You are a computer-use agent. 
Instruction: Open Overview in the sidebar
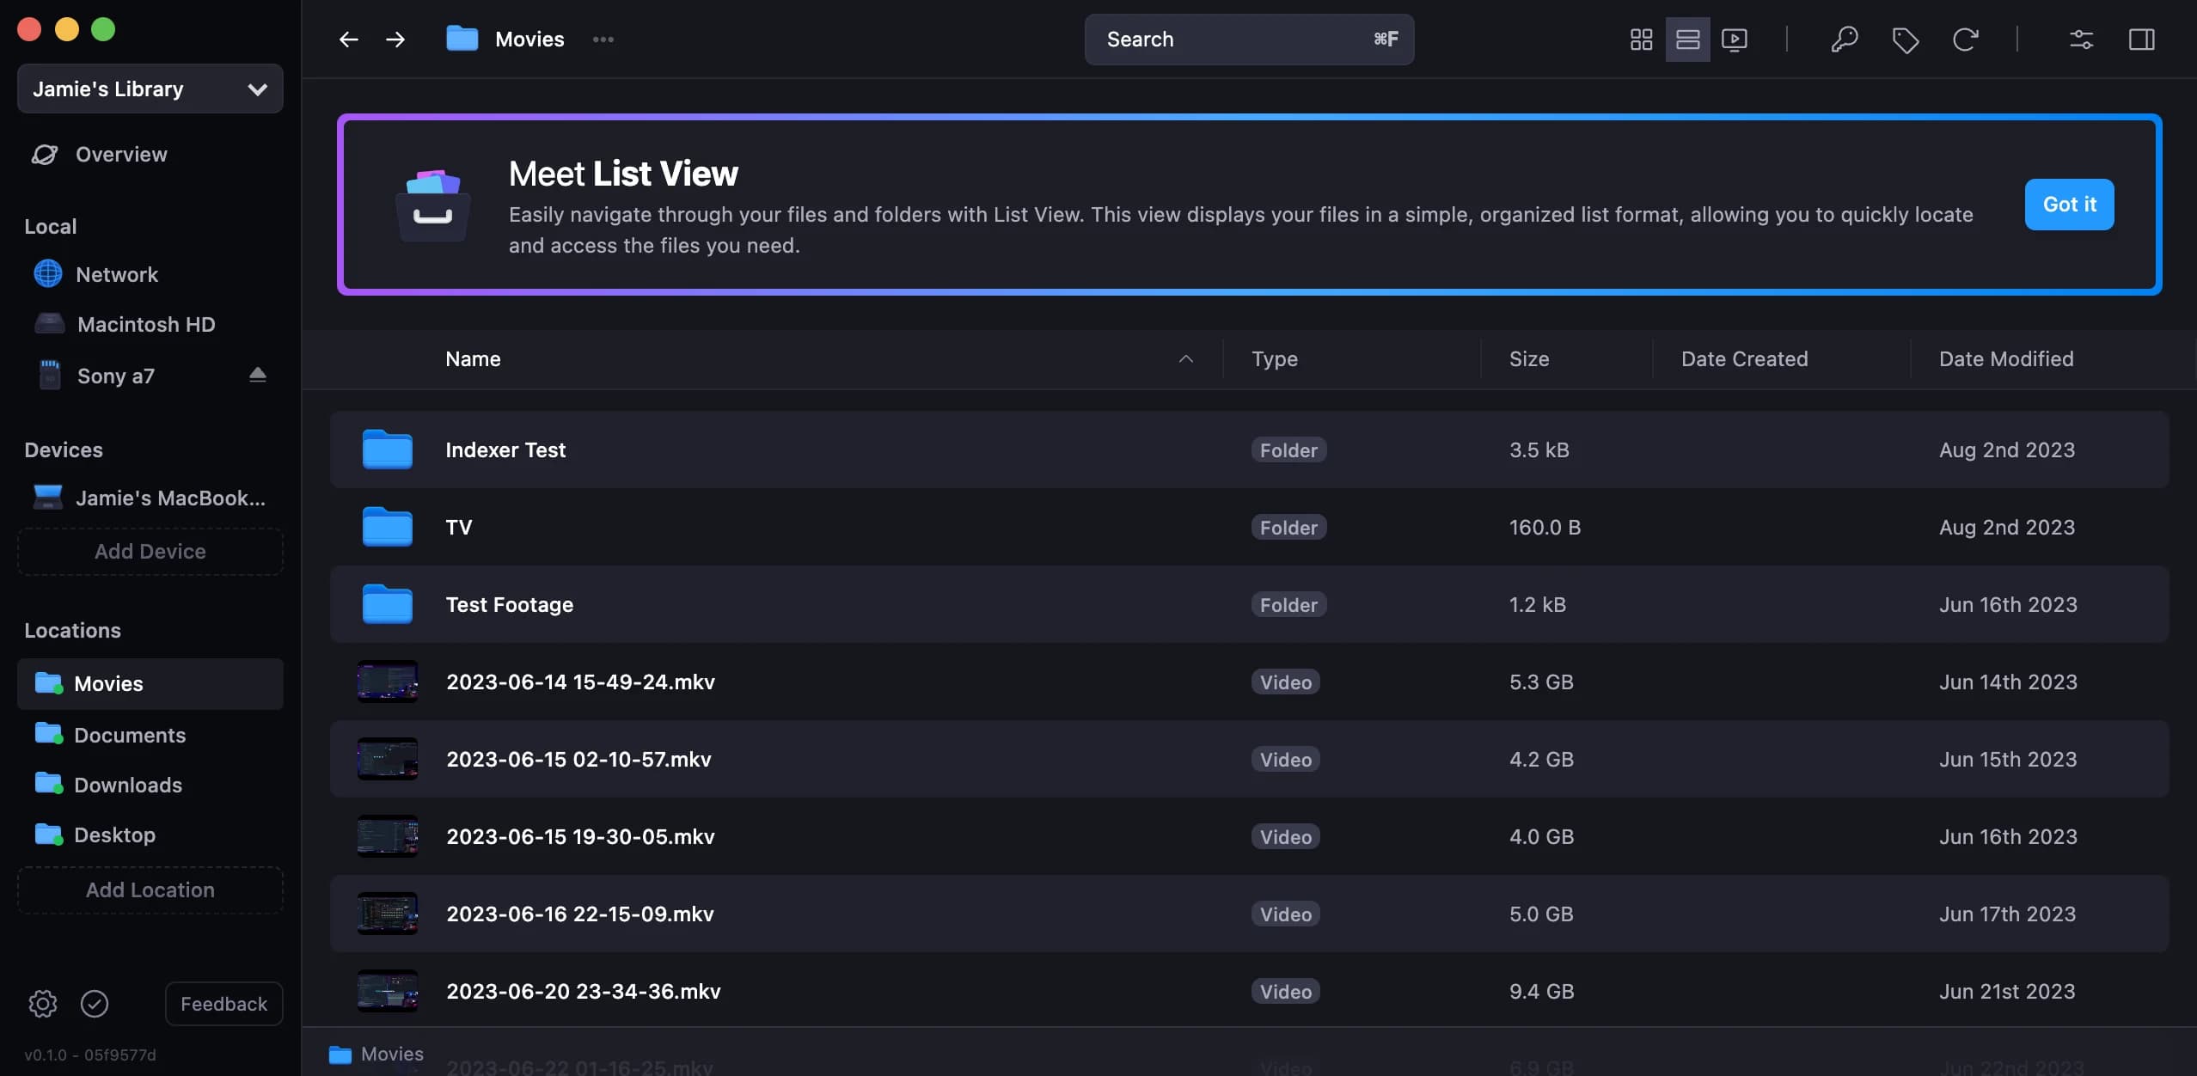tap(121, 155)
